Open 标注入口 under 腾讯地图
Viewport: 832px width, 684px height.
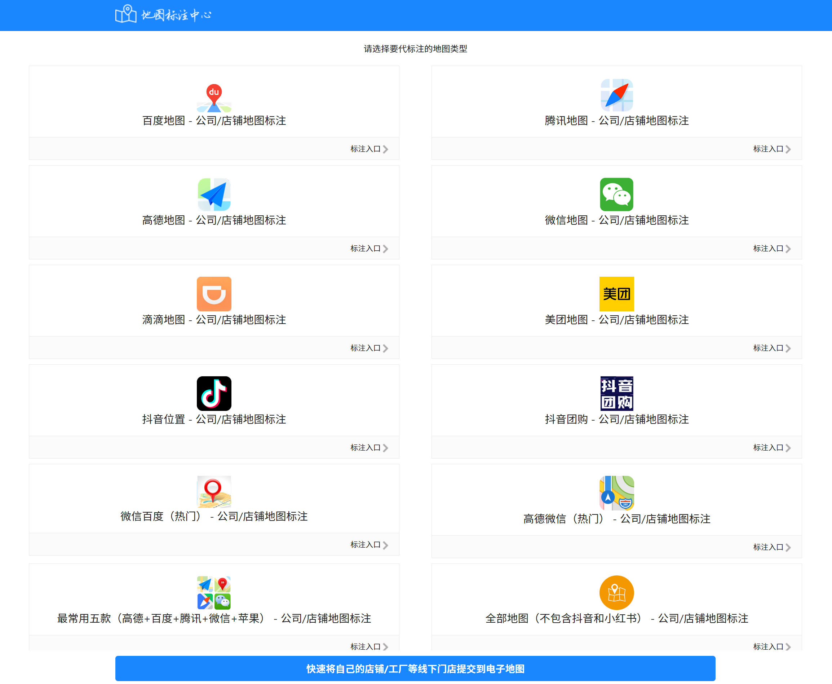click(x=772, y=149)
